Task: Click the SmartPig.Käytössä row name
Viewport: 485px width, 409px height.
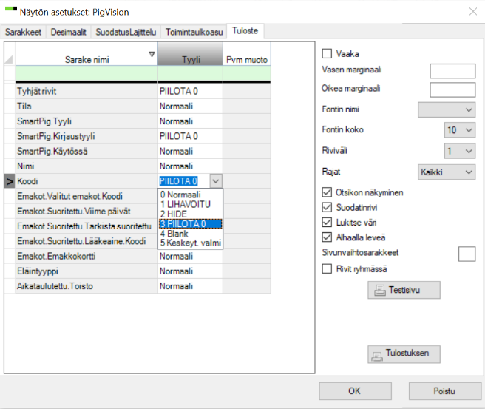Action: (87, 152)
